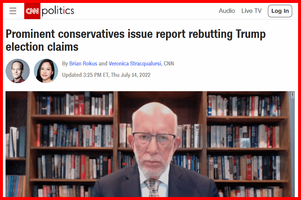Click the man's eyeglasses in the photo
The height and width of the screenshot is (200, 301).
154,138
